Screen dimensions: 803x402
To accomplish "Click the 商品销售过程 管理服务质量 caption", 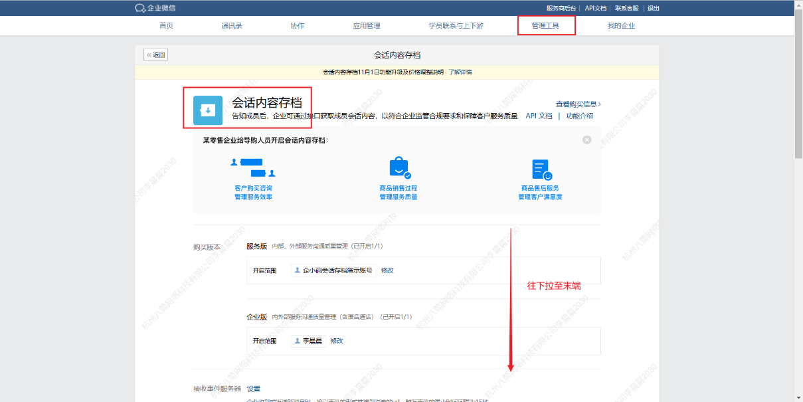I will tap(399, 193).
